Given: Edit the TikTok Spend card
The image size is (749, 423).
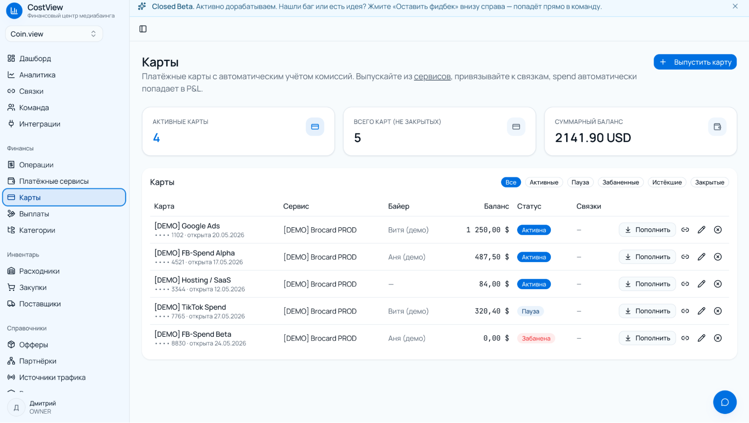Looking at the screenshot, I should (701, 311).
